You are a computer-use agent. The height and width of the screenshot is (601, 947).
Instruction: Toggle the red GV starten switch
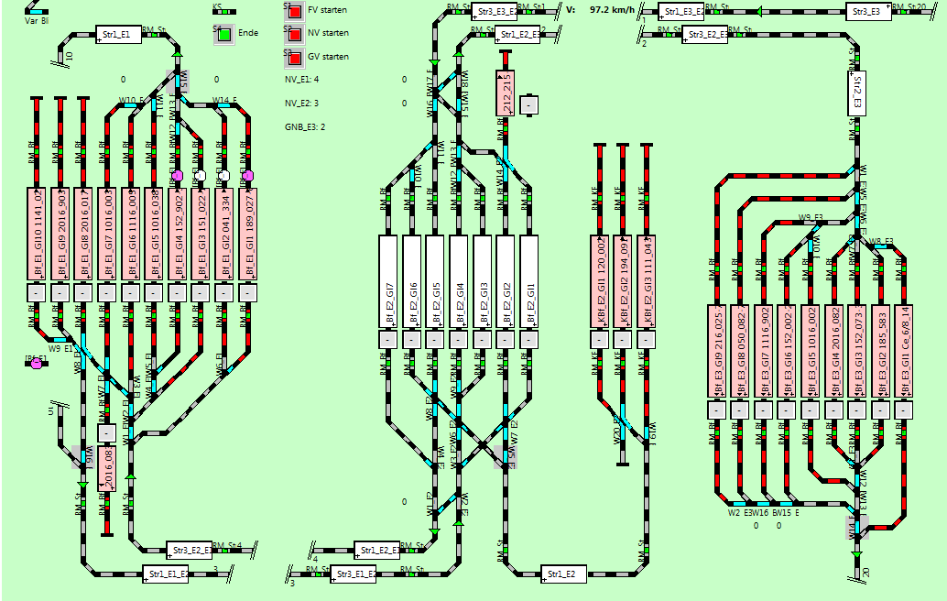pos(295,57)
